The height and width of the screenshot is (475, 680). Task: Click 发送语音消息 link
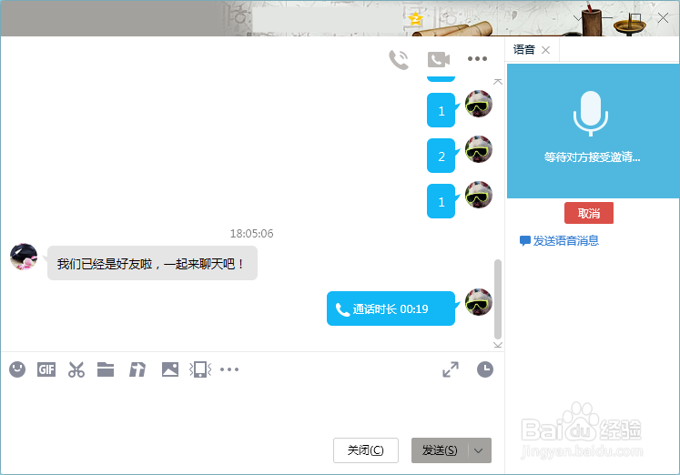click(560, 241)
